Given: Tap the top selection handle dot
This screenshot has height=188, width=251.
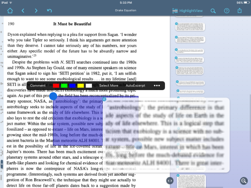Looking at the screenshot, I should click(53, 96).
